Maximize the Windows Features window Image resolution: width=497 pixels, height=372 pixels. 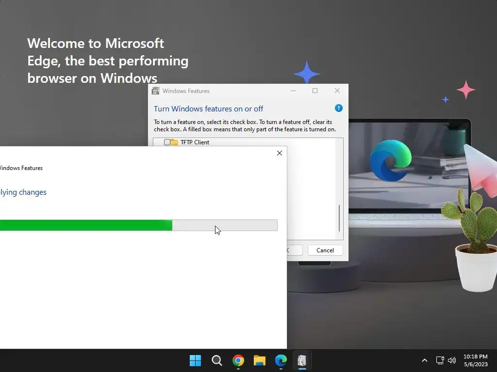[x=315, y=91]
